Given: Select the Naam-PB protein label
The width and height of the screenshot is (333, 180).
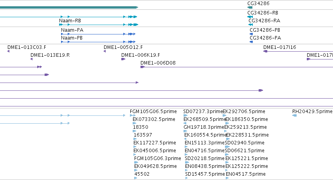Looking at the screenshot, I should pyautogui.click(x=72, y=38).
